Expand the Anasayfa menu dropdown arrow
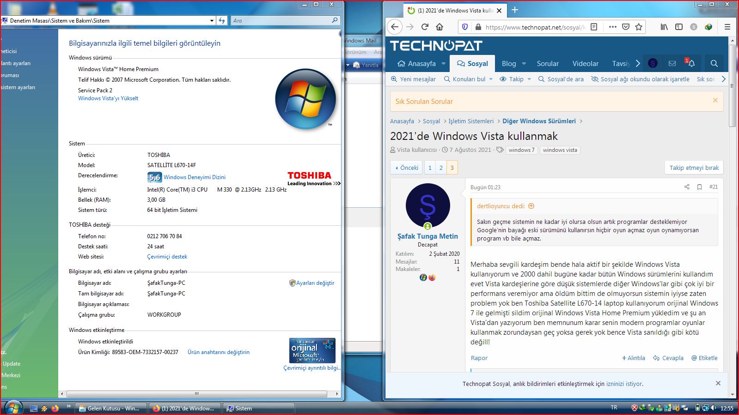Viewport: 739px width, 415px height. (x=444, y=64)
